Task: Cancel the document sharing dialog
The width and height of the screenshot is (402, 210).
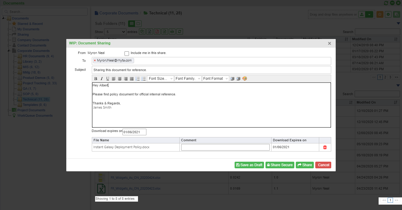Action: click(x=323, y=165)
